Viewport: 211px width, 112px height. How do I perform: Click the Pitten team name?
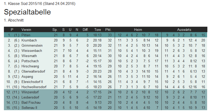point(26,35)
